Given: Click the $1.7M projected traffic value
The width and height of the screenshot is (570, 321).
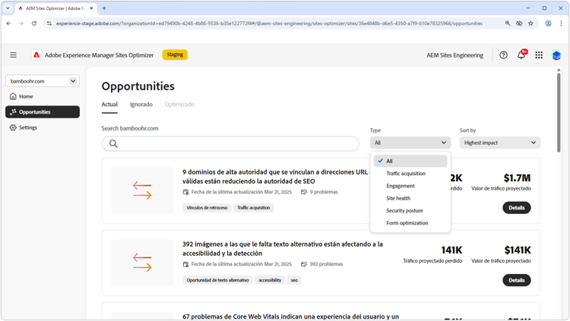Looking at the screenshot, I should [x=517, y=178].
